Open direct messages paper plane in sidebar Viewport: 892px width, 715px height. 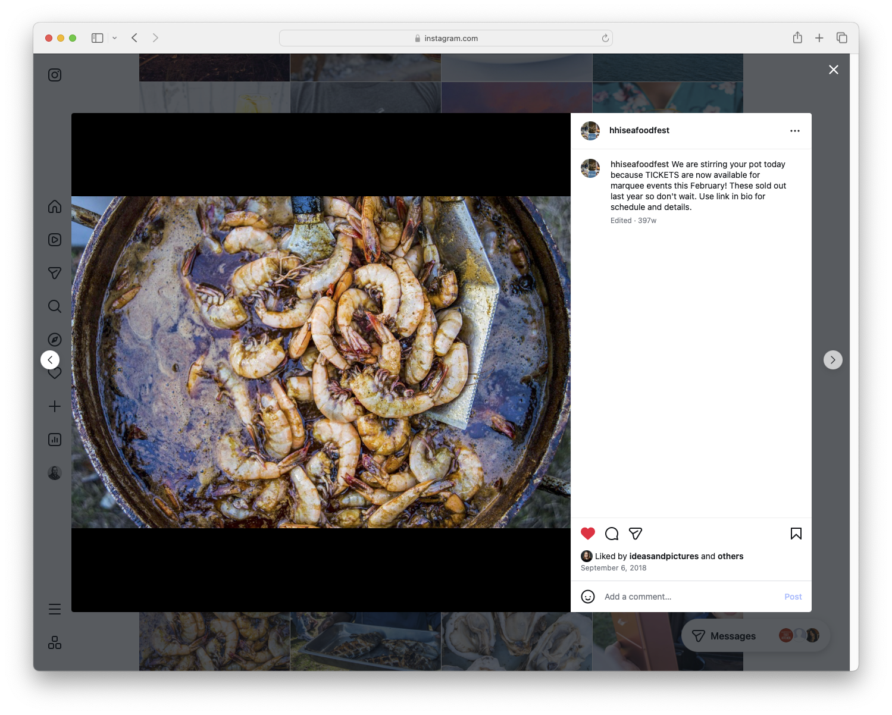pos(55,273)
